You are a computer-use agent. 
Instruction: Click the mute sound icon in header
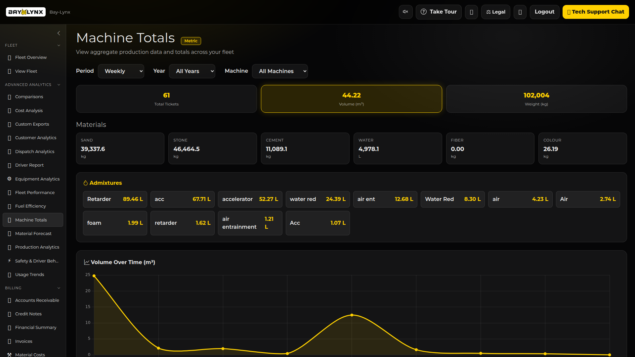tap(405, 12)
